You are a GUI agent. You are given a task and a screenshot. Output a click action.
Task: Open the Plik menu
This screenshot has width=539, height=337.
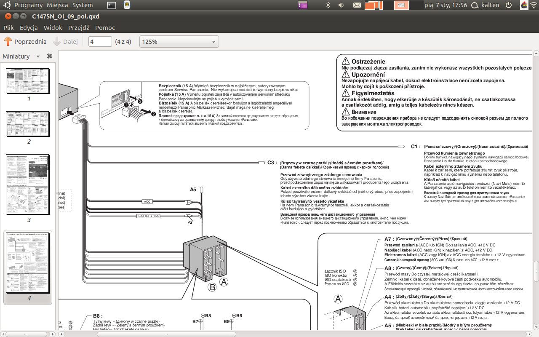(x=8, y=28)
